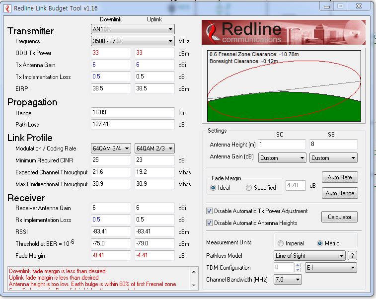This screenshot has width=376, height=299.
Task: Open the Line of Sight pathloss dropdown
Action: [309, 256]
